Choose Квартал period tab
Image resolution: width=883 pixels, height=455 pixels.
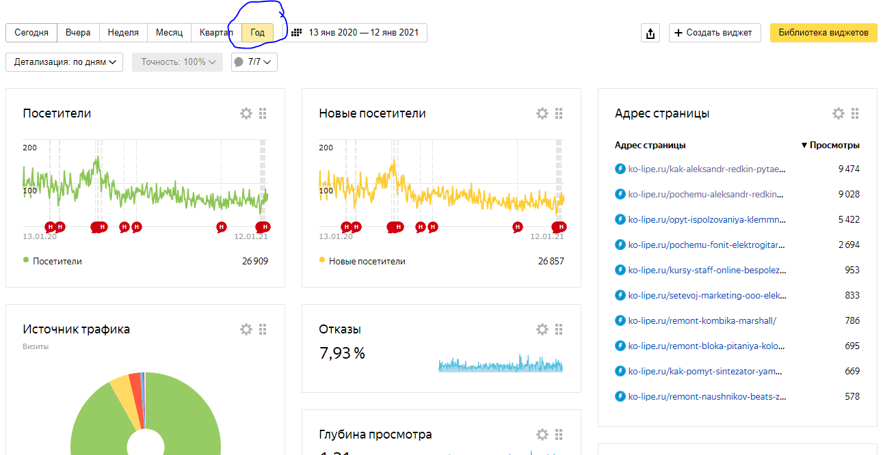[216, 33]
